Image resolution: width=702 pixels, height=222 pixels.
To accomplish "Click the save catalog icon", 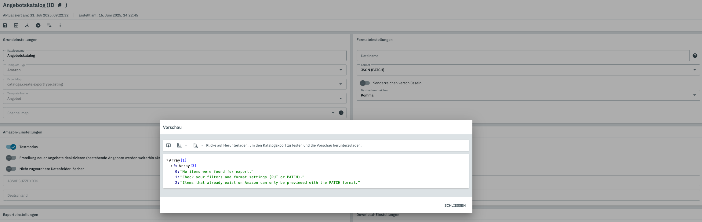I will click(x=5, y=25).
